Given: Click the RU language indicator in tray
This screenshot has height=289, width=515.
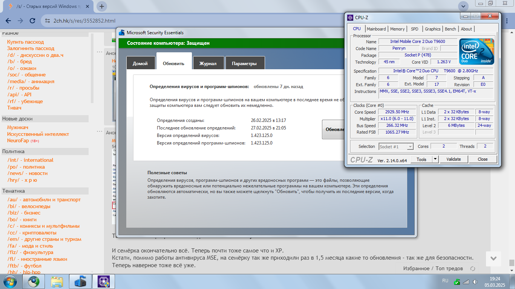Looking at the screenshot, I should pyautogui.click(x=445, y=281).
